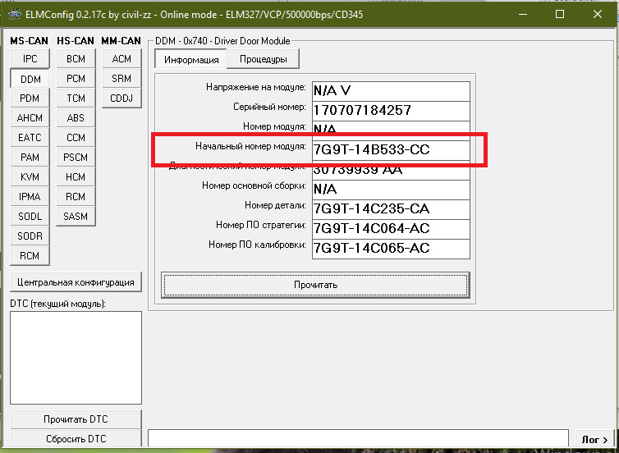The image size is (619, 453).
Task: Select the EATC module
Action: [30, 138]
